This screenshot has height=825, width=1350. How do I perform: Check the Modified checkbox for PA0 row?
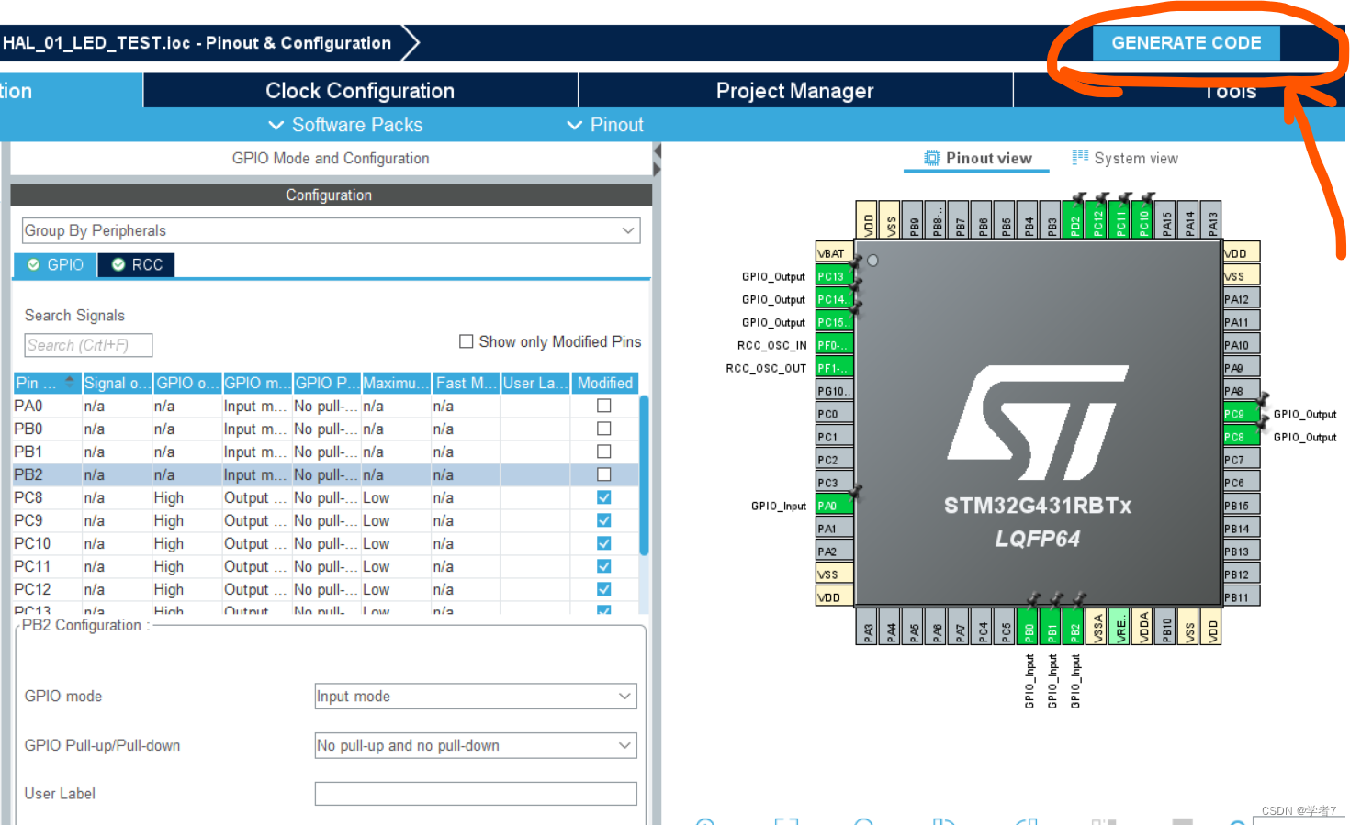[603, 406]
